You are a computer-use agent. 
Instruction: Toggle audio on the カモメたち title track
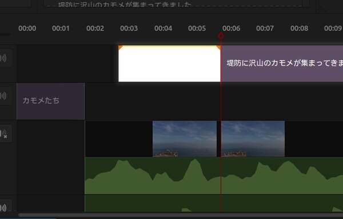pyautogui.click(x=3, y=96)
